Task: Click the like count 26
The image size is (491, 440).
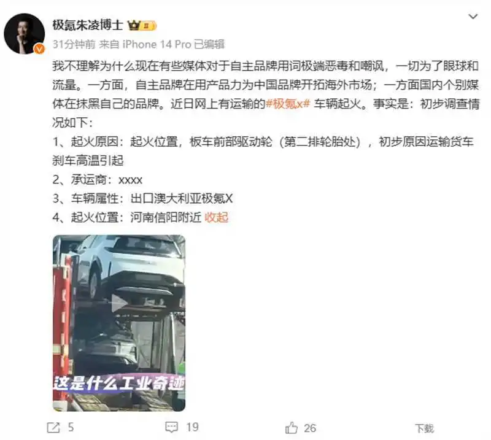Action: (310, 428)
